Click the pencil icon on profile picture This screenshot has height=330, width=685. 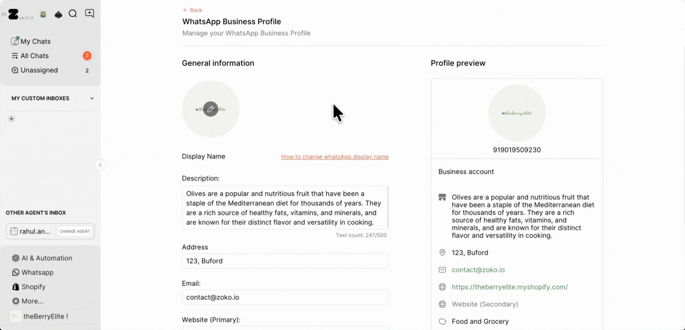click(x=210, y=109)
